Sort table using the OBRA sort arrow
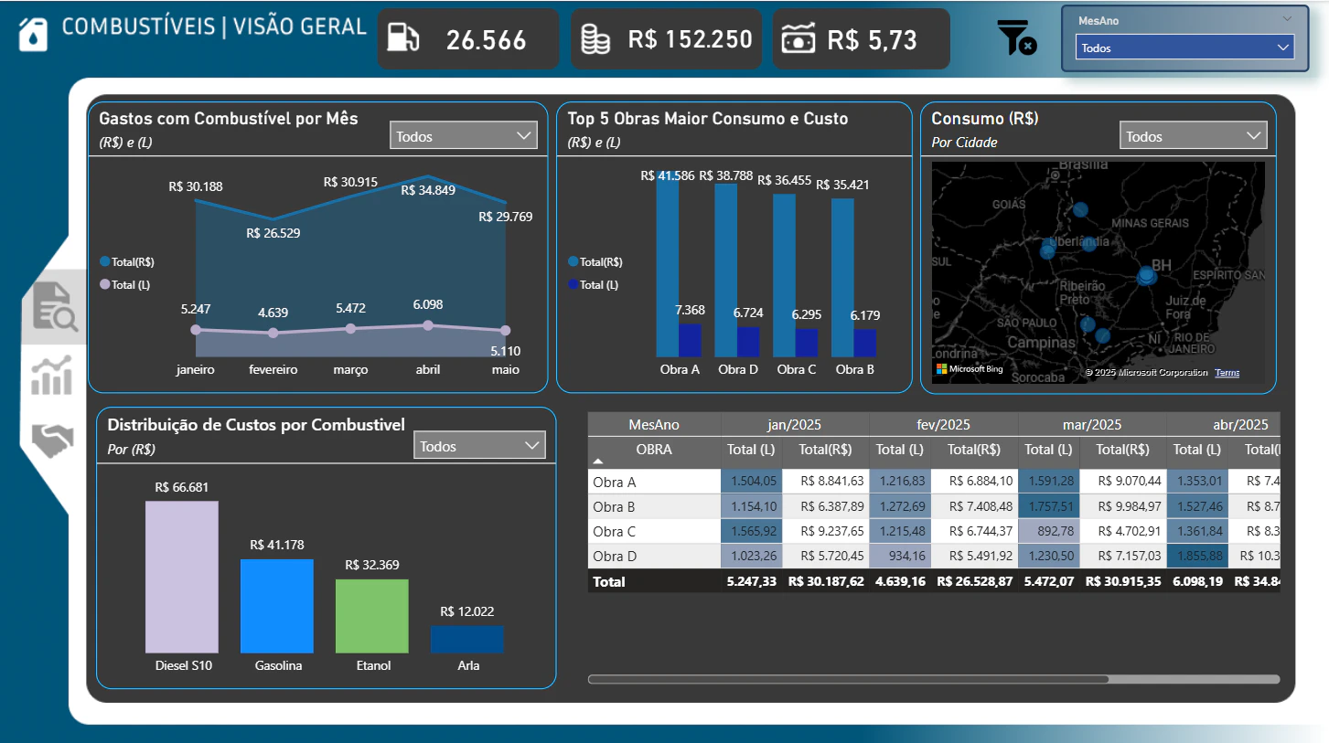This screenshot has width=1329, height=743. (598, 462)
